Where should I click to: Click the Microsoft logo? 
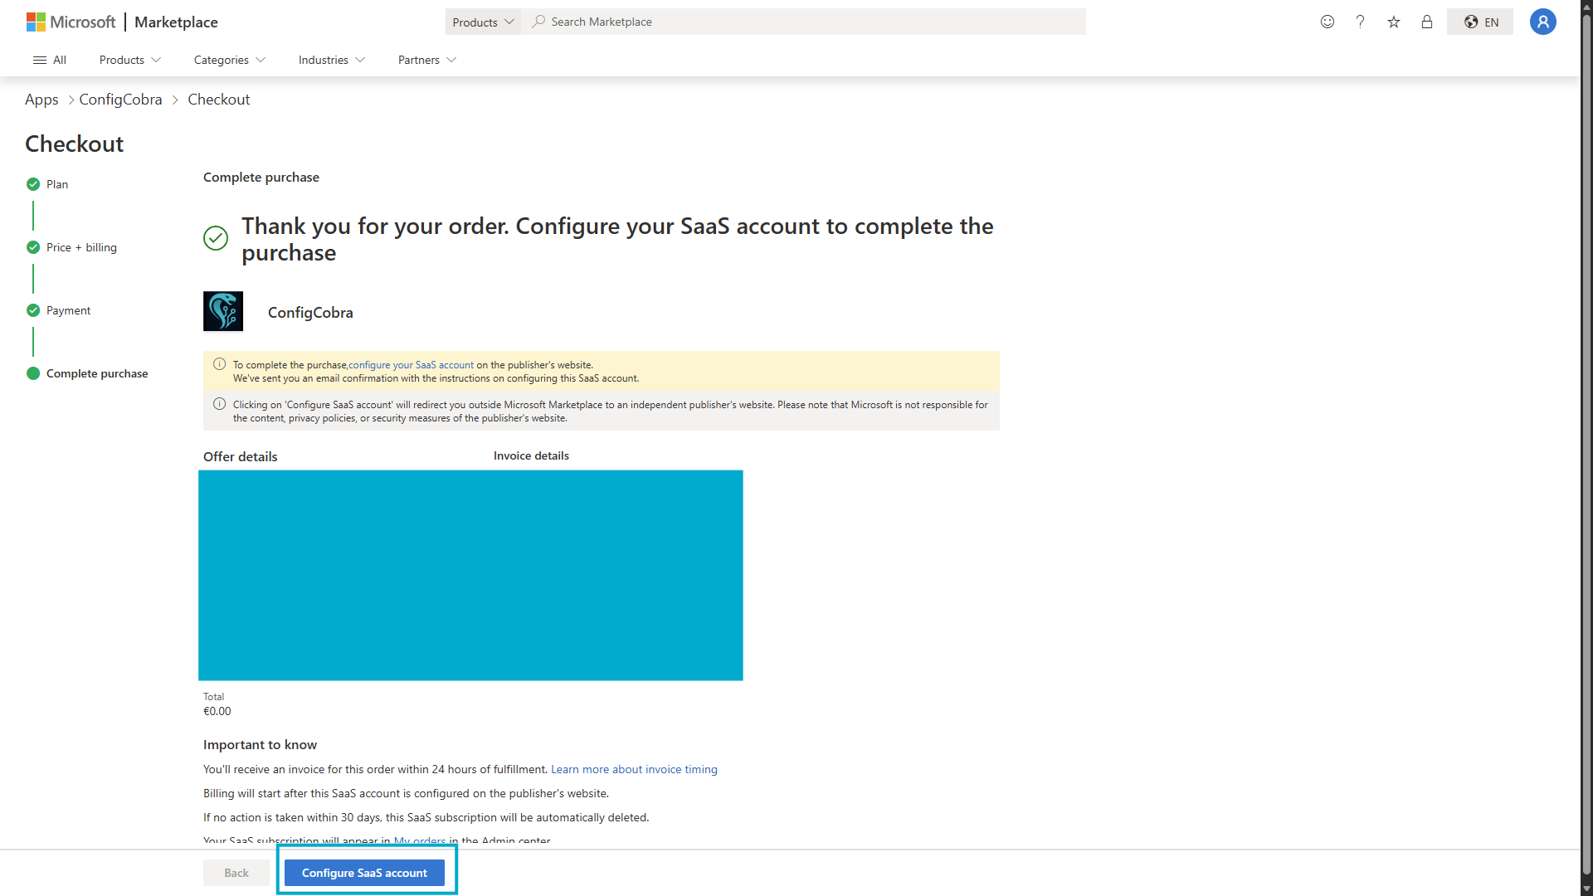71,22
